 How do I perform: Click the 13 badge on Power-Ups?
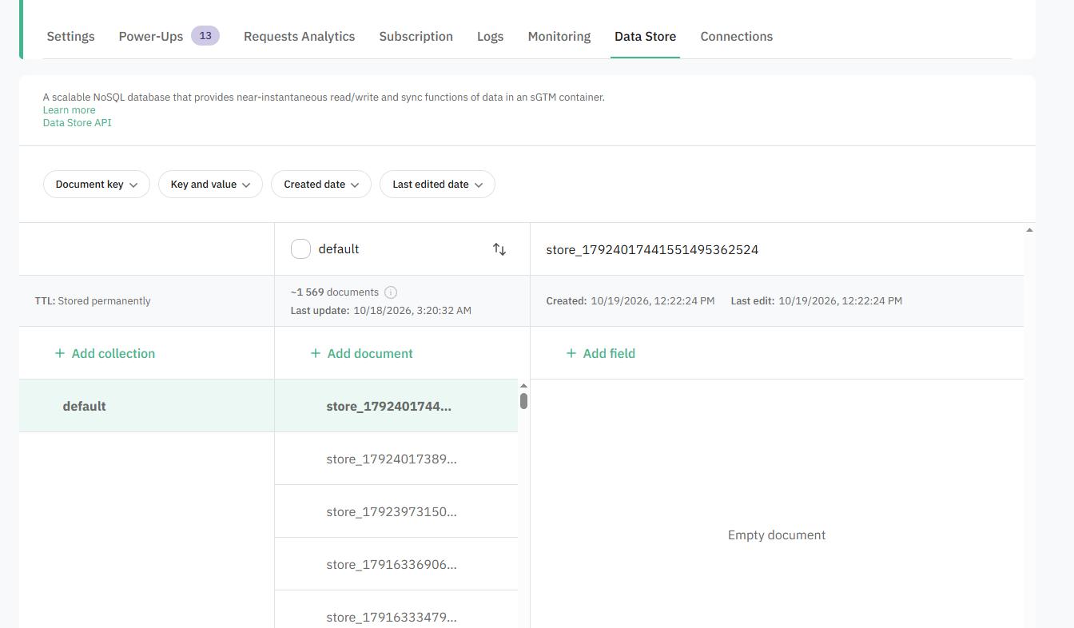(205, 36)
